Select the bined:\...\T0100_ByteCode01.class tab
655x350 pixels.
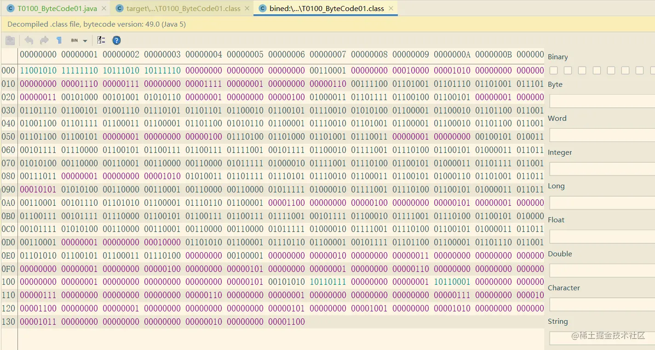click(327, 8)
